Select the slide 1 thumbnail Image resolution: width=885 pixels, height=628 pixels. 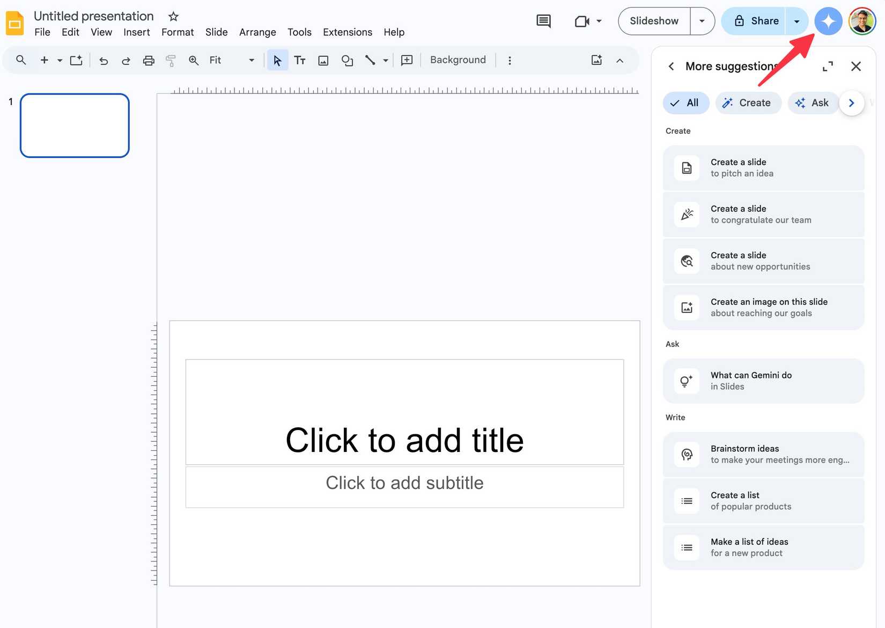pyautogui.click(x=75, y=125)
